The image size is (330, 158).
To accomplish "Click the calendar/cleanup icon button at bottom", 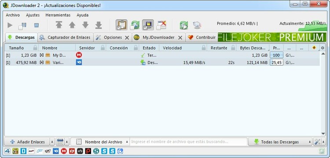I will (60, 142).
